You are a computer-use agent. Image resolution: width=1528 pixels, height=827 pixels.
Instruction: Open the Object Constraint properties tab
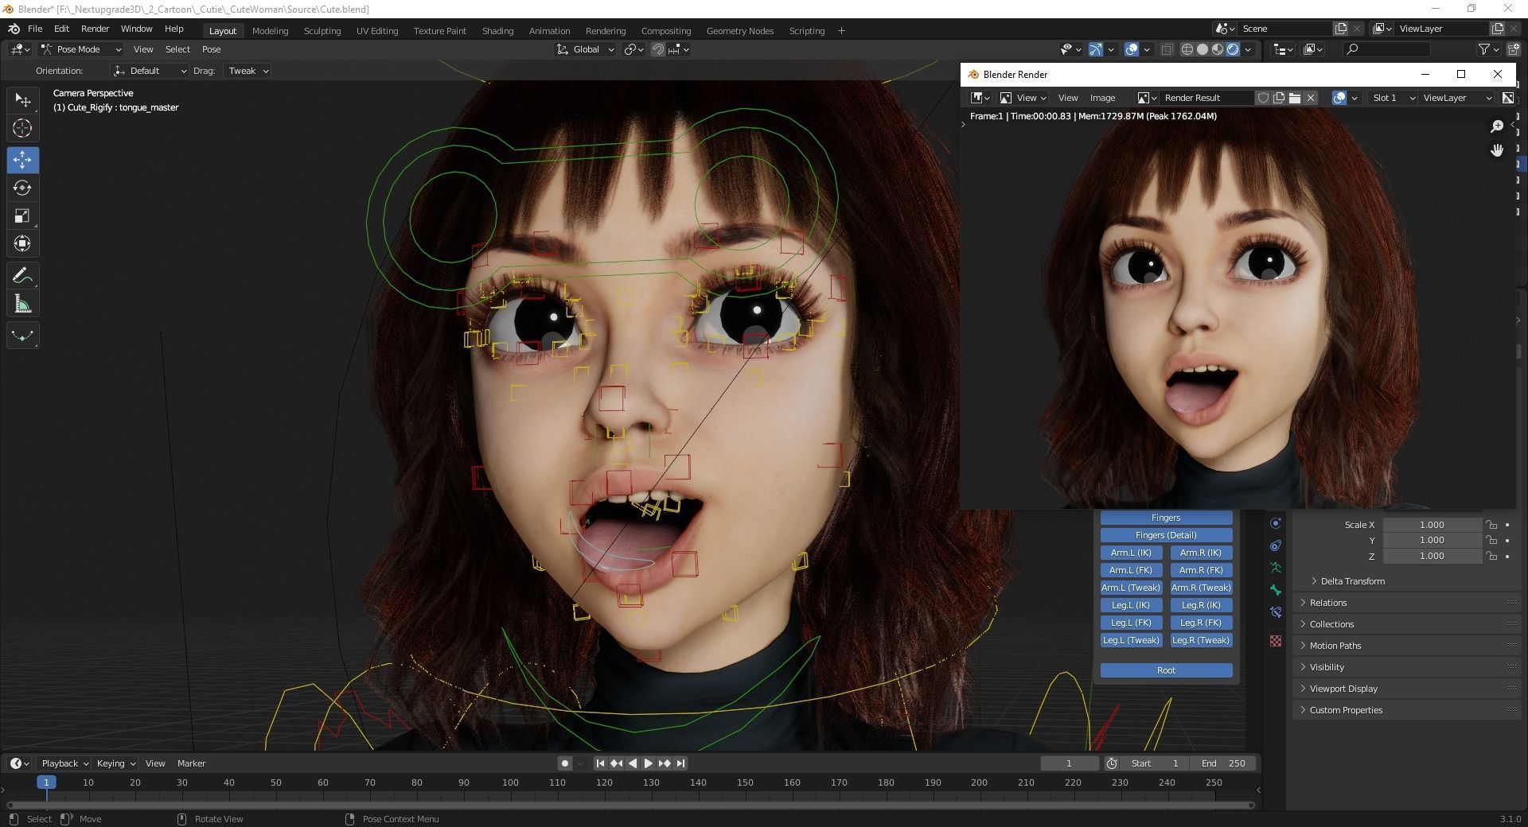click(x=1276, y=546)
